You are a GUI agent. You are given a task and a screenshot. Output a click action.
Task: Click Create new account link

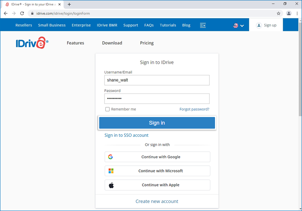coord(157,201)
